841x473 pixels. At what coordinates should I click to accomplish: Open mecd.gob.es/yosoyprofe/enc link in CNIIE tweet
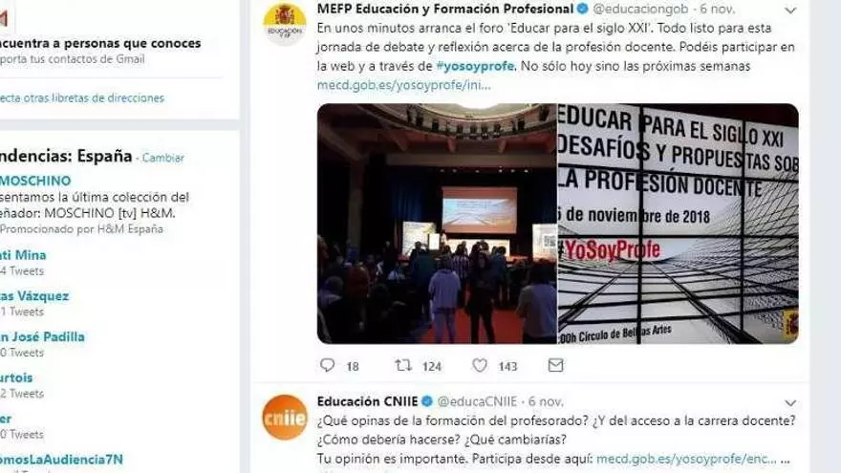(686, 459)
